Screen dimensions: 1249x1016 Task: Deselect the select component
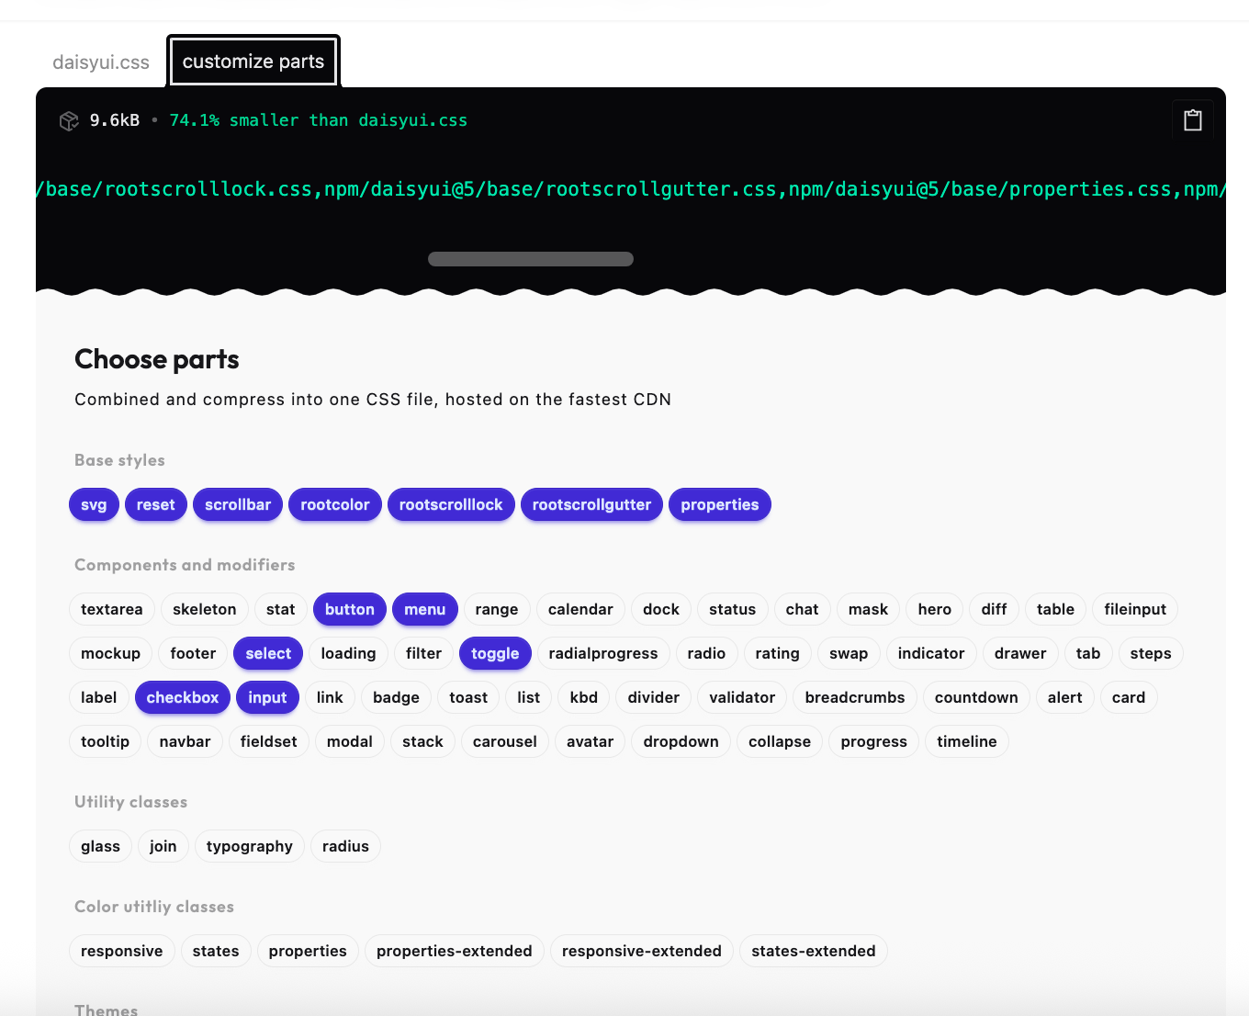(268, 653)
